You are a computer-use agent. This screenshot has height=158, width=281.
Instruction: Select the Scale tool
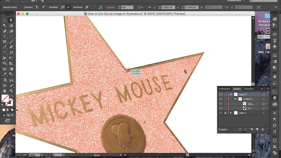(x=11, y=53)
